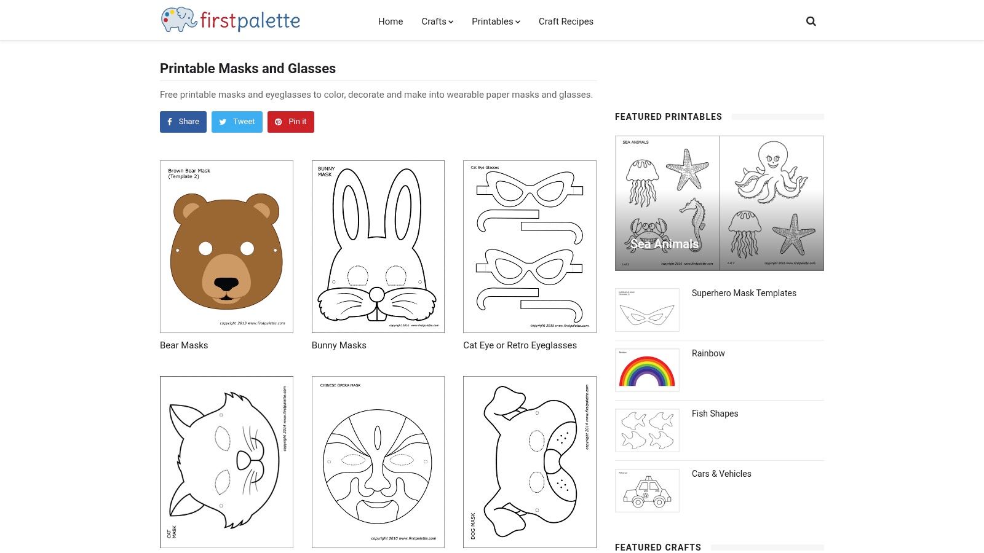The image size is (984, 553).
Task: Open the Superhero Mask Templates link
Action: coord(744,293)
